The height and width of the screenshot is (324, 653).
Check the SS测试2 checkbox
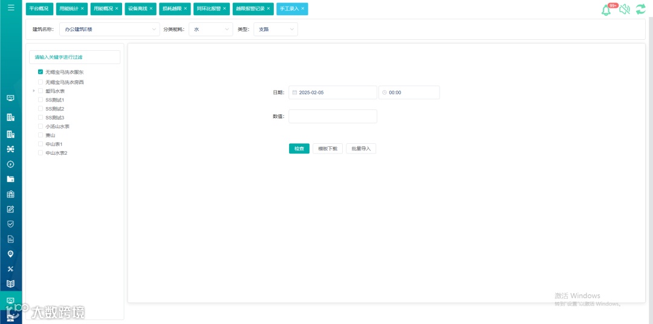point(41,109)
